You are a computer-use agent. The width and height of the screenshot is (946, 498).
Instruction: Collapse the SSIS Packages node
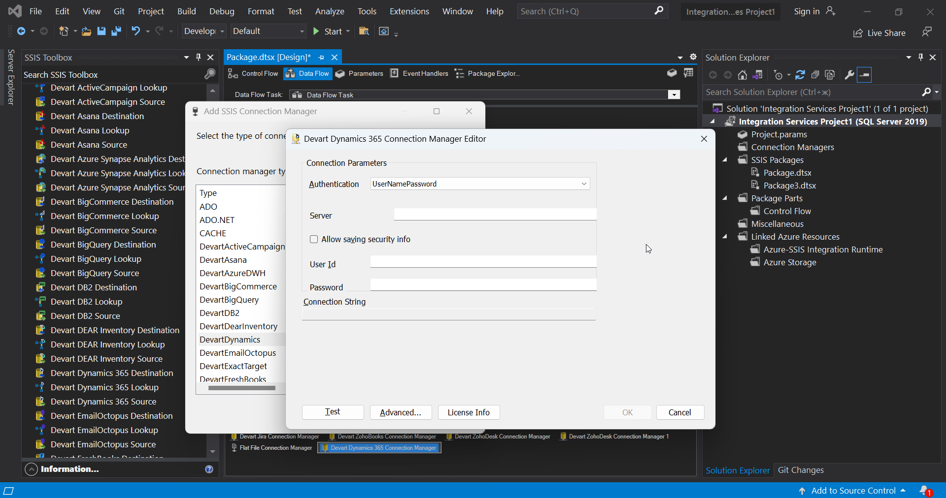pos(725,159)
